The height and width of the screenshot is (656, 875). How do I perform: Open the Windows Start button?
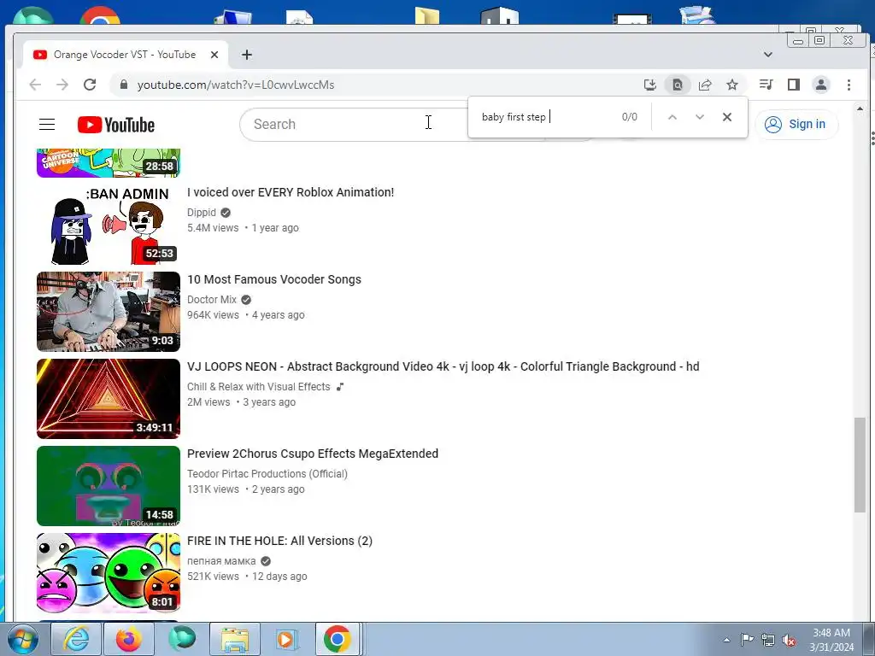click(x=22, y=639)
